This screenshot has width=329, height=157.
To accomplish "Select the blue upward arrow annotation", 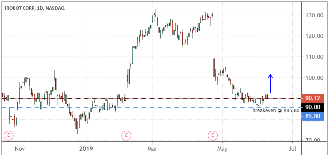I will pos(271,84).
